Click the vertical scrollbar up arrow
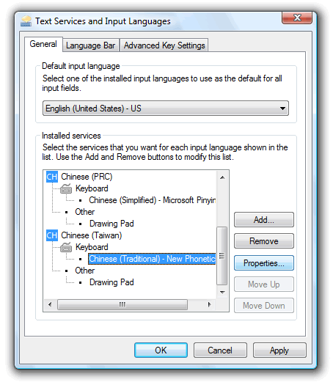Screen dimensions: 333x382 pyautogui.click(x=222, y=177)
